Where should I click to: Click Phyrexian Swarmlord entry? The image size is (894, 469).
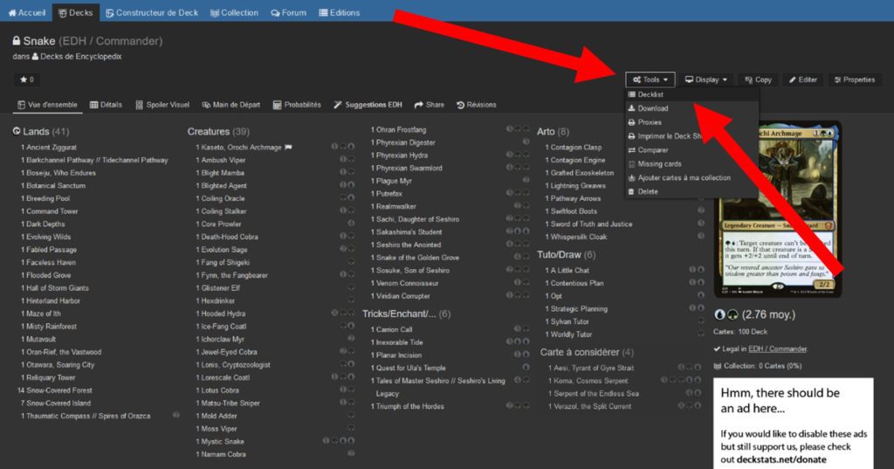[x=409, y=169]
